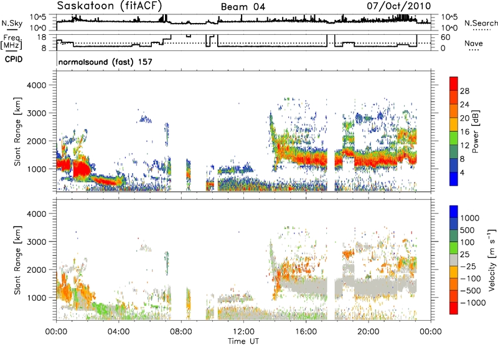Image resolution: width=498 pixels, height=345 pixels.
Task: Click the red swatch of Power colorbar
Action: 454,83
